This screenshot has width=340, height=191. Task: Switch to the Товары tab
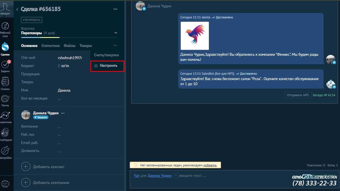tap(86, 46)
